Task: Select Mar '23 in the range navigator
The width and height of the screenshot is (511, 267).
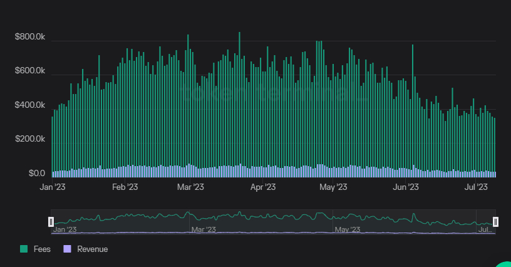Action: point(203,230)
